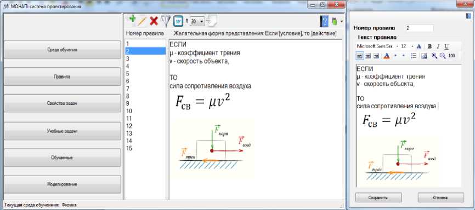The width and height of the screenshot is (475, 210).
Task: Insert image icon in rule editor
Action: pos(424,56)
